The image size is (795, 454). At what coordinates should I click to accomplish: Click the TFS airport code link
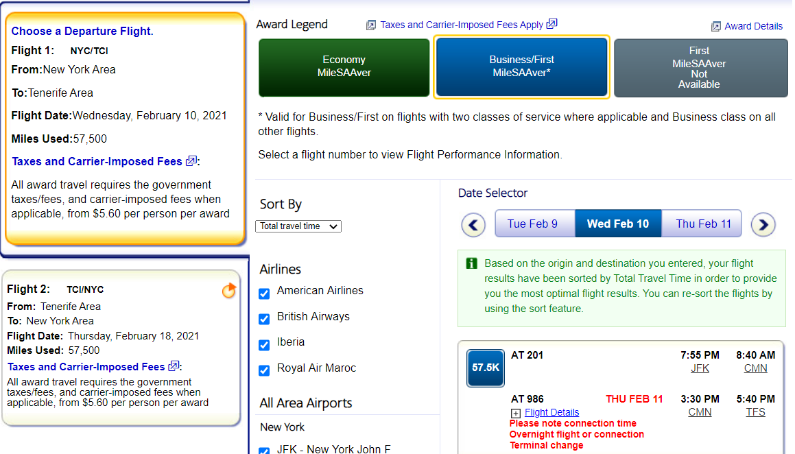point(755,412)
